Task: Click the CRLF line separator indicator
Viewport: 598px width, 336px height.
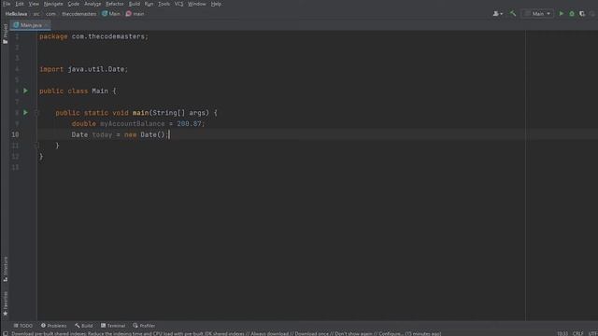Action: point(577,334)
